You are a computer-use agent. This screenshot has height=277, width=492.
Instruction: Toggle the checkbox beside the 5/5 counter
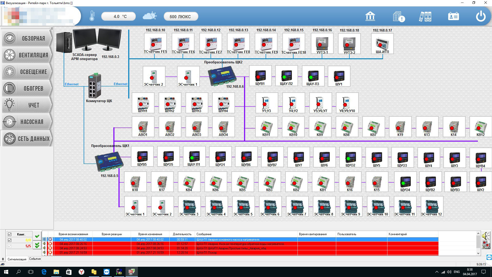pyautogui.click(x=10, y=246)
